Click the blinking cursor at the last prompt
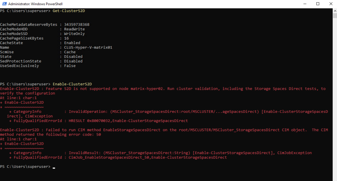The image size is (337, 181). click(54, 167)
